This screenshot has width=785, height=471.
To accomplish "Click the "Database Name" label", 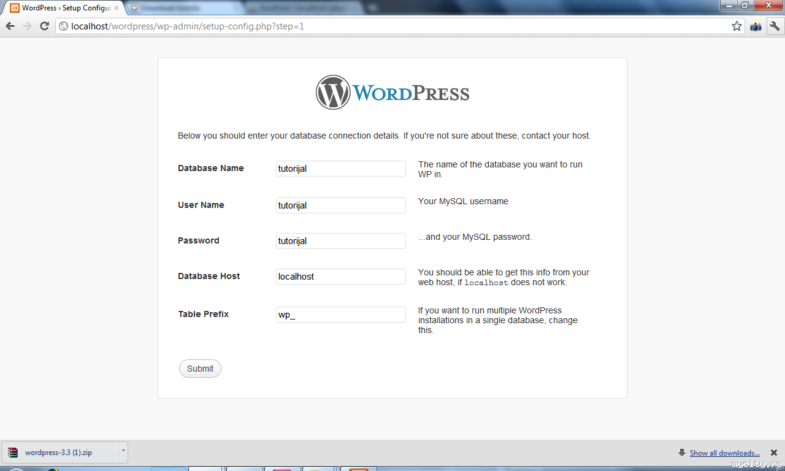I will [211, 168].
